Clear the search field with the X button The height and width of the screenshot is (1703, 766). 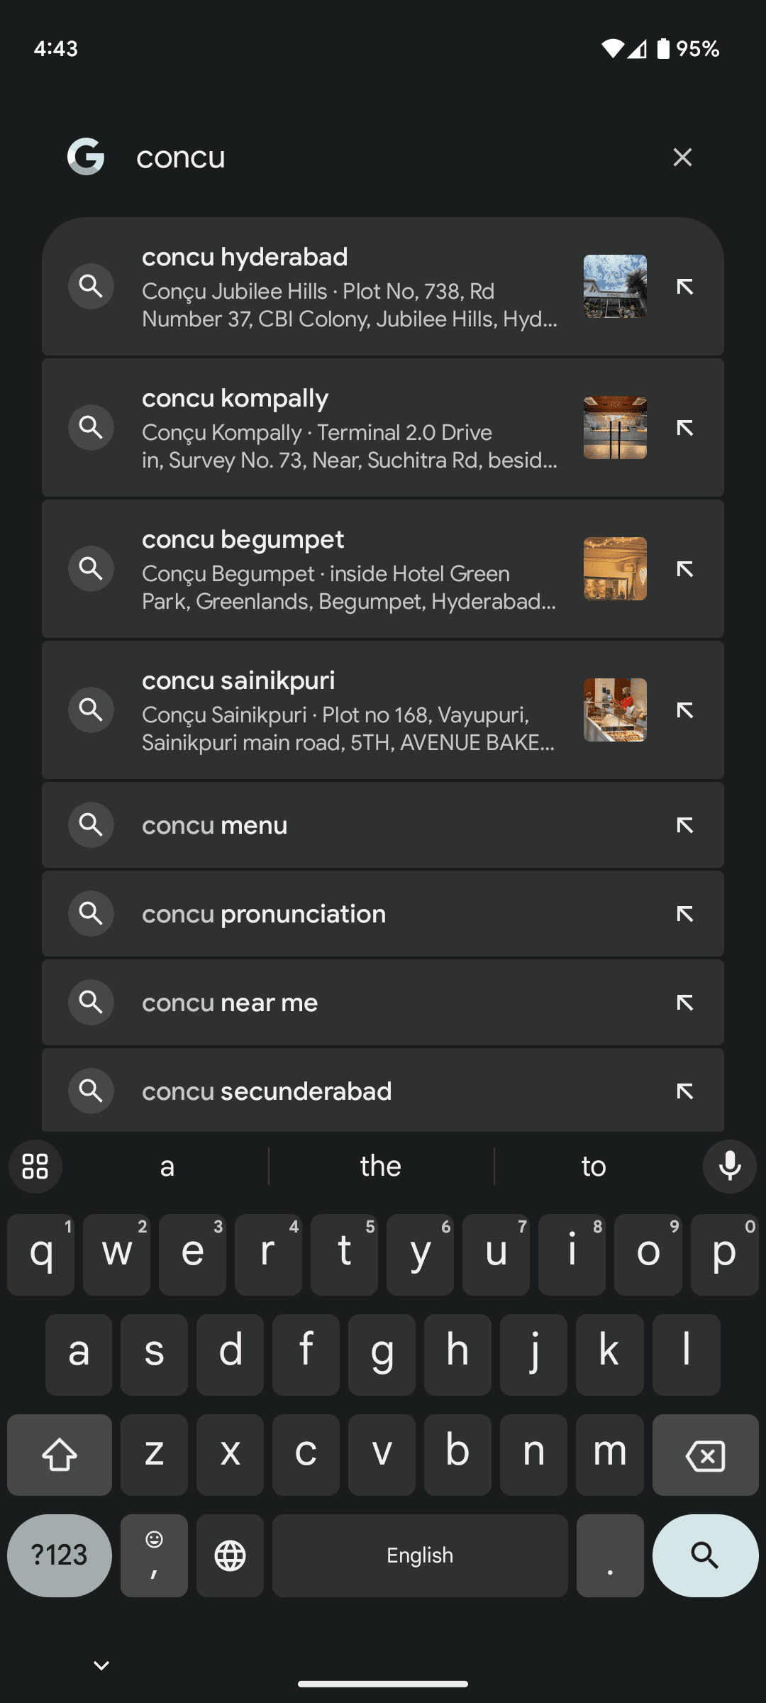682,157
